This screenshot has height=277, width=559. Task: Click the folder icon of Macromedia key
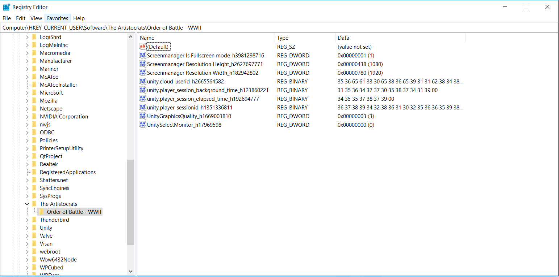[34, 53]
